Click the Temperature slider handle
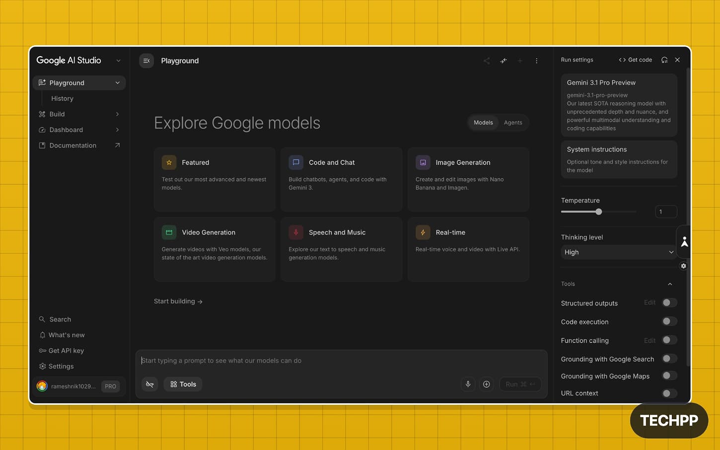Viewport: 720px width, 450px height. coord(599,212)
